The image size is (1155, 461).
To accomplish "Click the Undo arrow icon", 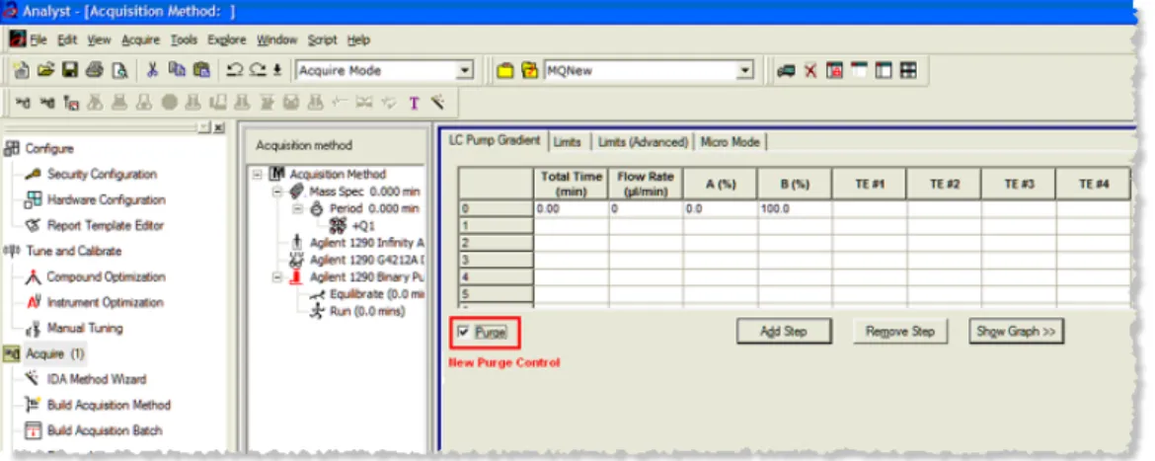I will tap(234, 71).
